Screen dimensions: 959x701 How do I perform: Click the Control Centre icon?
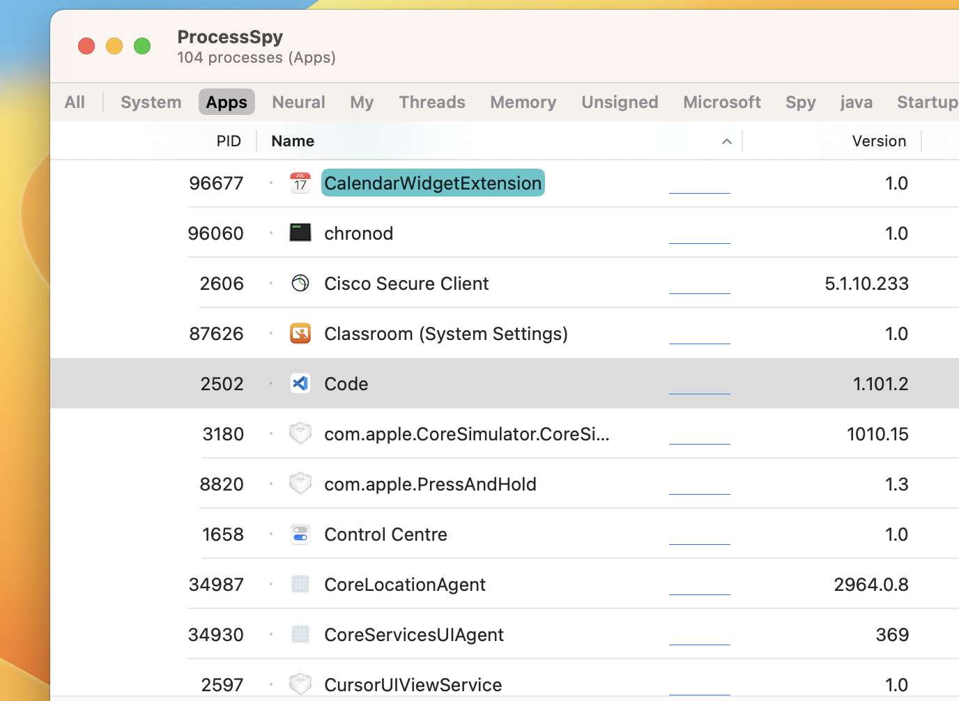coord(300,534)
